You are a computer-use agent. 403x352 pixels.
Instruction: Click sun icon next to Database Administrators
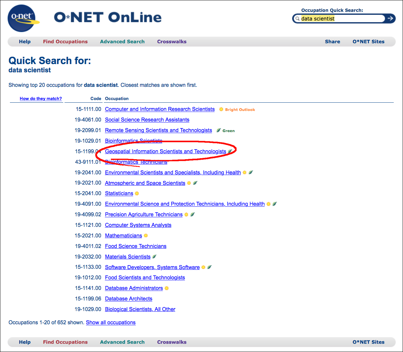click(166, 288)
